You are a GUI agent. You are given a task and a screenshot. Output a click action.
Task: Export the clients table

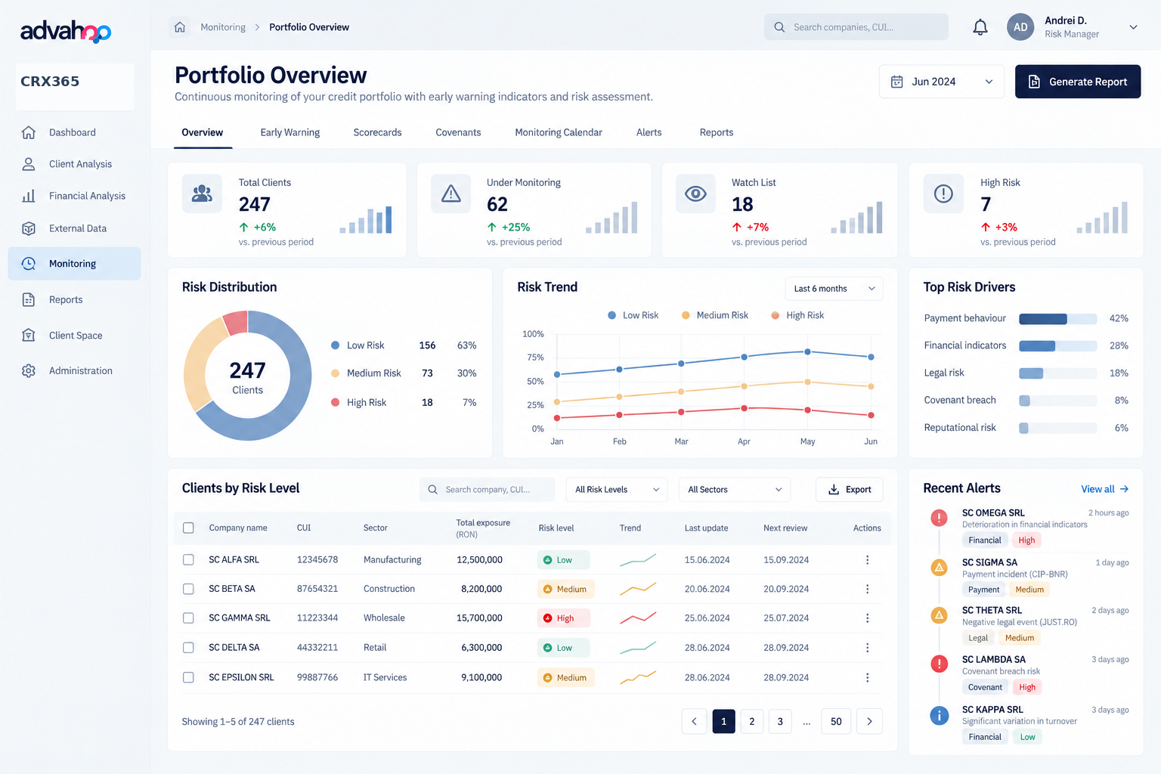850,490
